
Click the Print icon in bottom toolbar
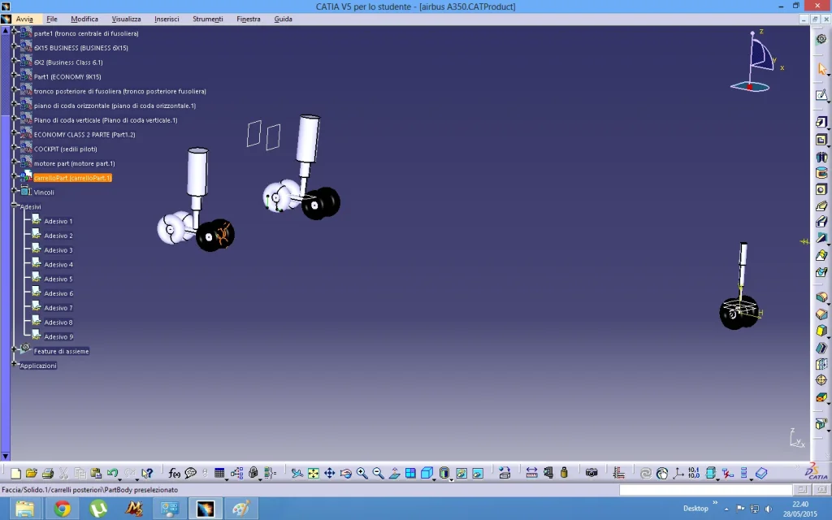(x=48, y=473)
